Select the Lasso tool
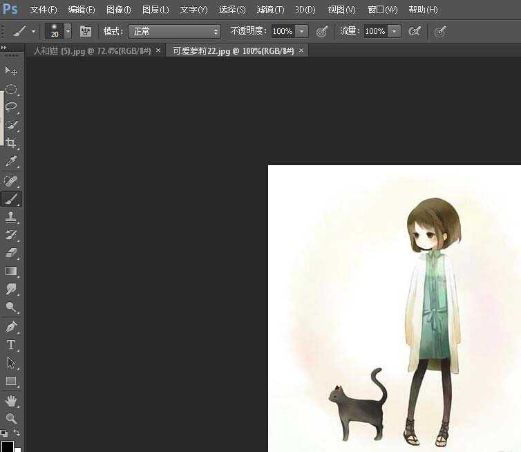The width and height of the screenshot is (521, 452). (x=11, y=107)
